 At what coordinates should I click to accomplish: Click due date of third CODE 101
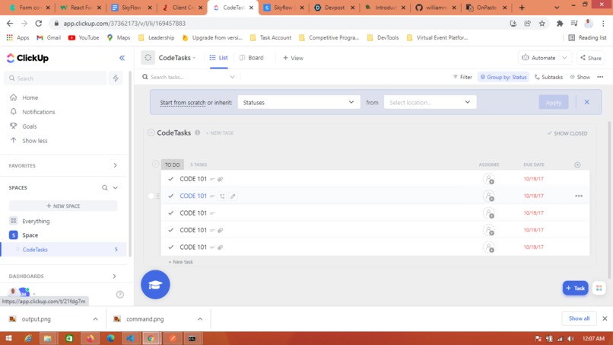click(534, 213)
